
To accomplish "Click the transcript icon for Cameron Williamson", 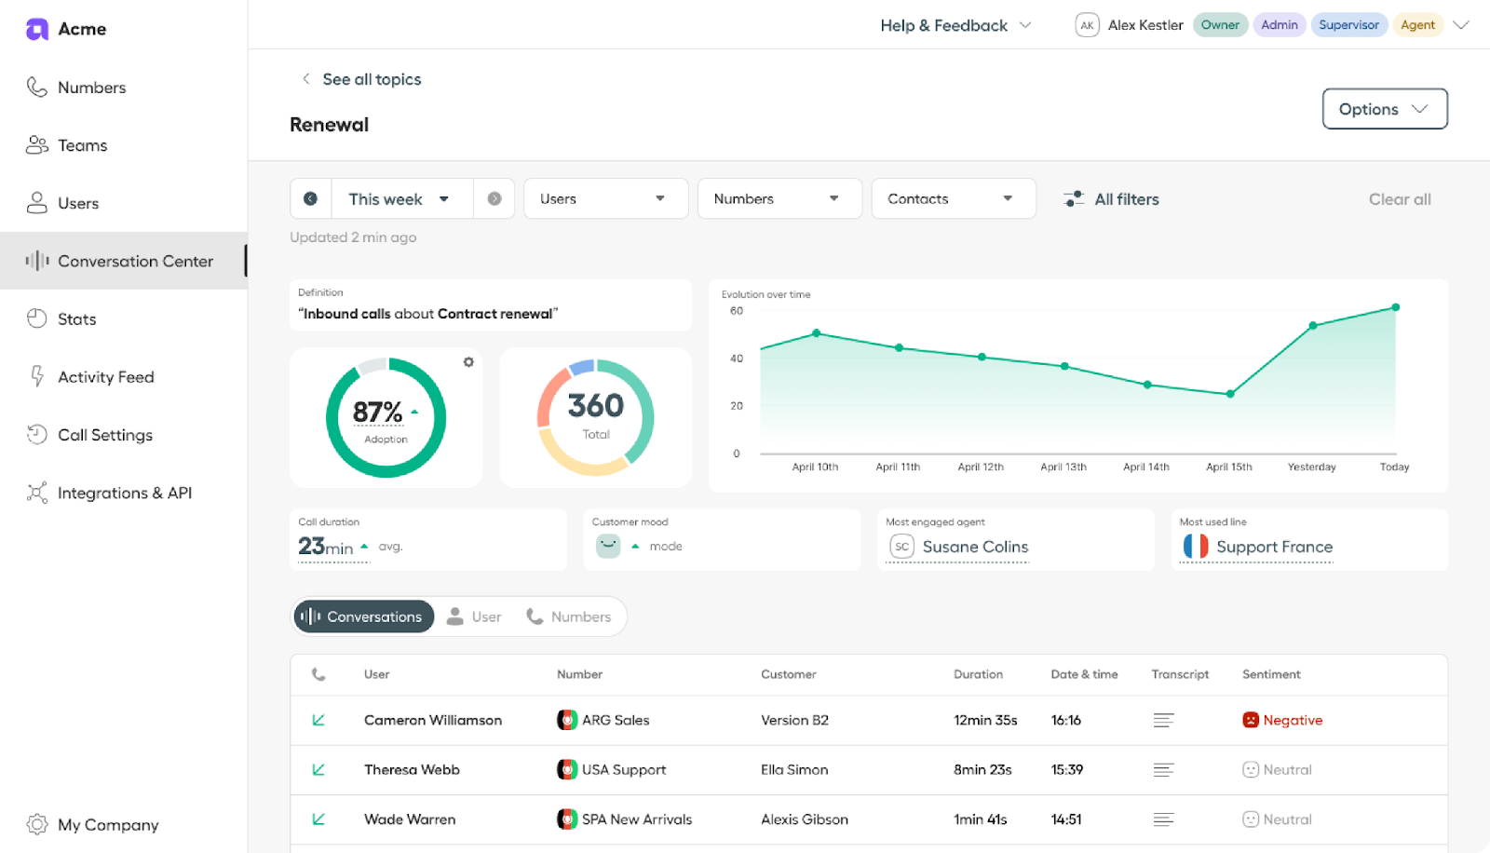I will (x=1162, y=720).
